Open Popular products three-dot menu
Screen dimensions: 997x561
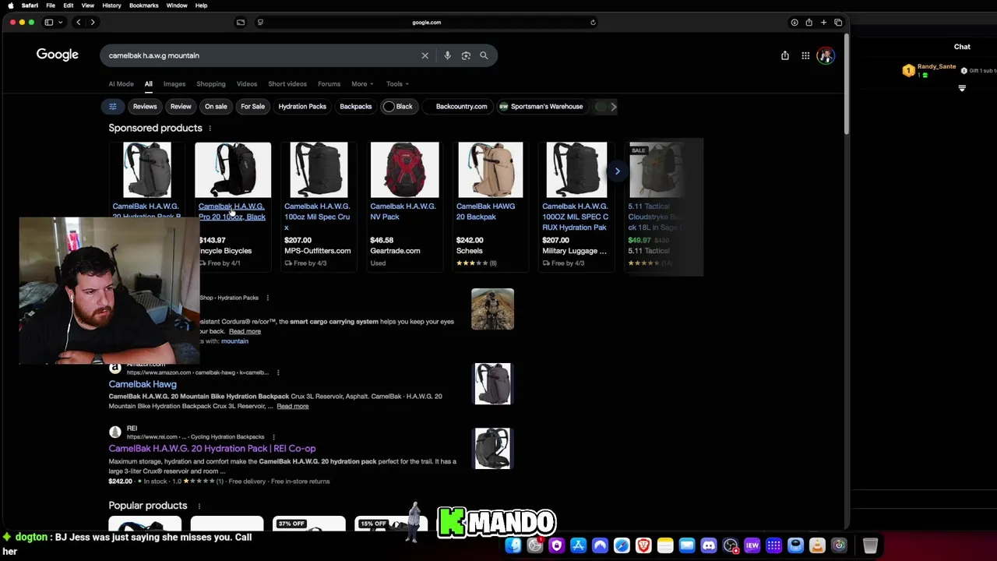pyautogui.click(x=199, y=506)
